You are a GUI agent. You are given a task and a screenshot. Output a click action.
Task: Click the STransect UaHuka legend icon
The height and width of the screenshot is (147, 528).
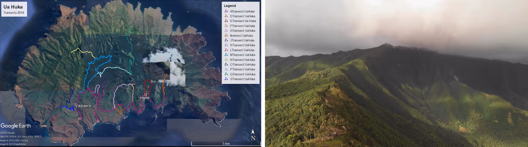(x=226, y=79)
